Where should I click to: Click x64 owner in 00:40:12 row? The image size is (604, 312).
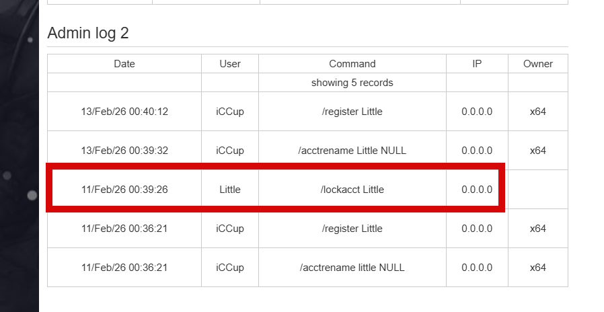[x=538, y=112]
